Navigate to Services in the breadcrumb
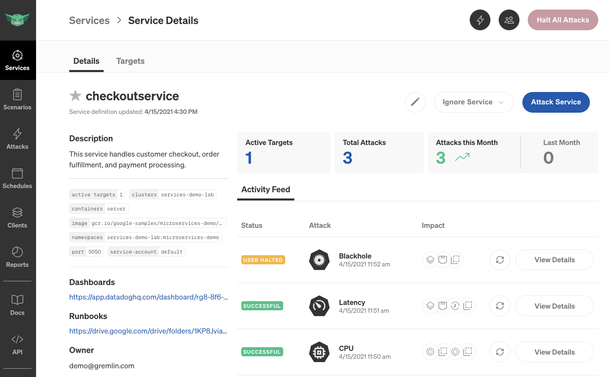The width and height of the screenshot is (609, 377). 89,20
